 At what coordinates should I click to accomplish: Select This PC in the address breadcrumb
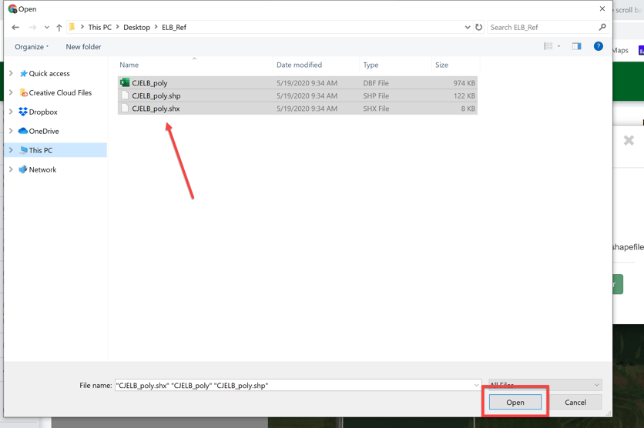tap(100, 28)
